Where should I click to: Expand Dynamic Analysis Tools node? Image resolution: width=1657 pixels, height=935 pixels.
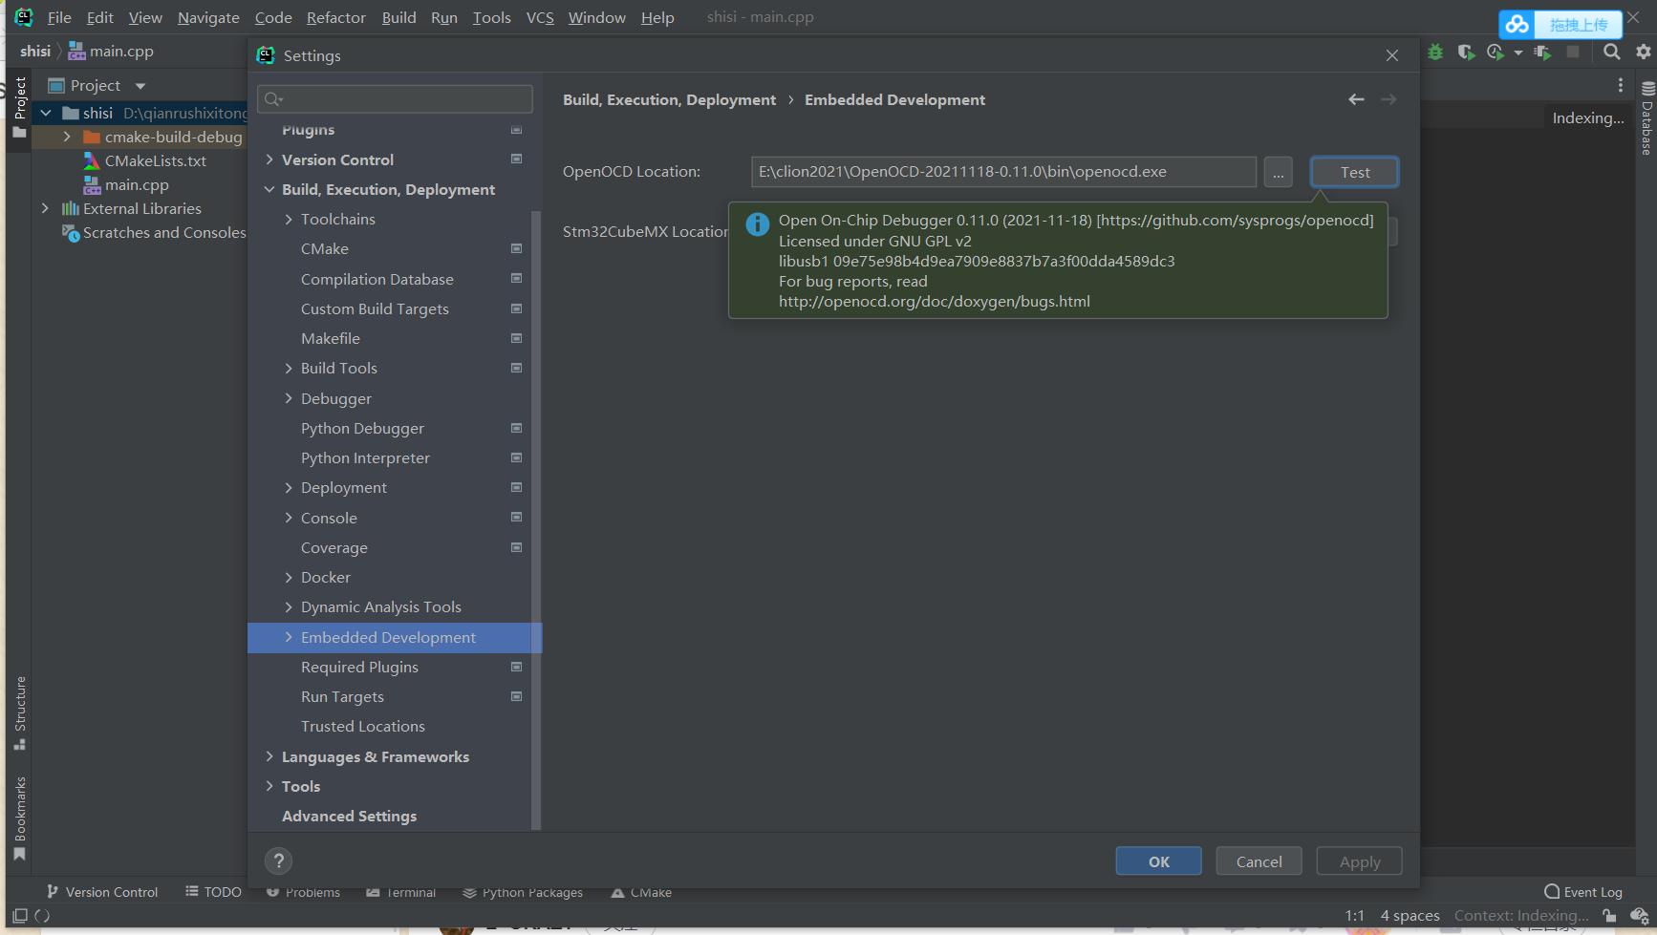[x=289, y=606]
